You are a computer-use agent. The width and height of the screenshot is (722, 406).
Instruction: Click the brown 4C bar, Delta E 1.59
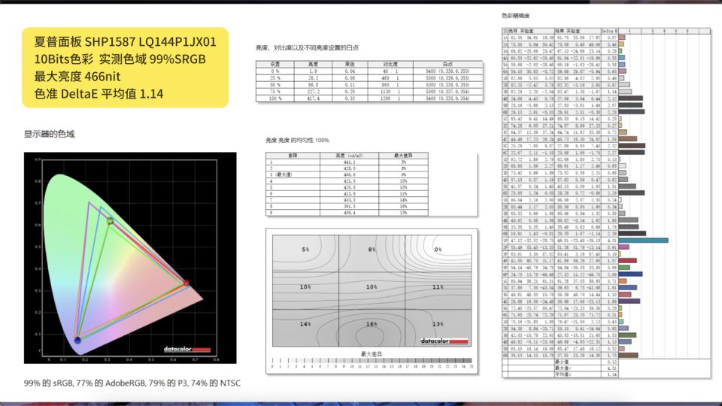pos(627,138)
